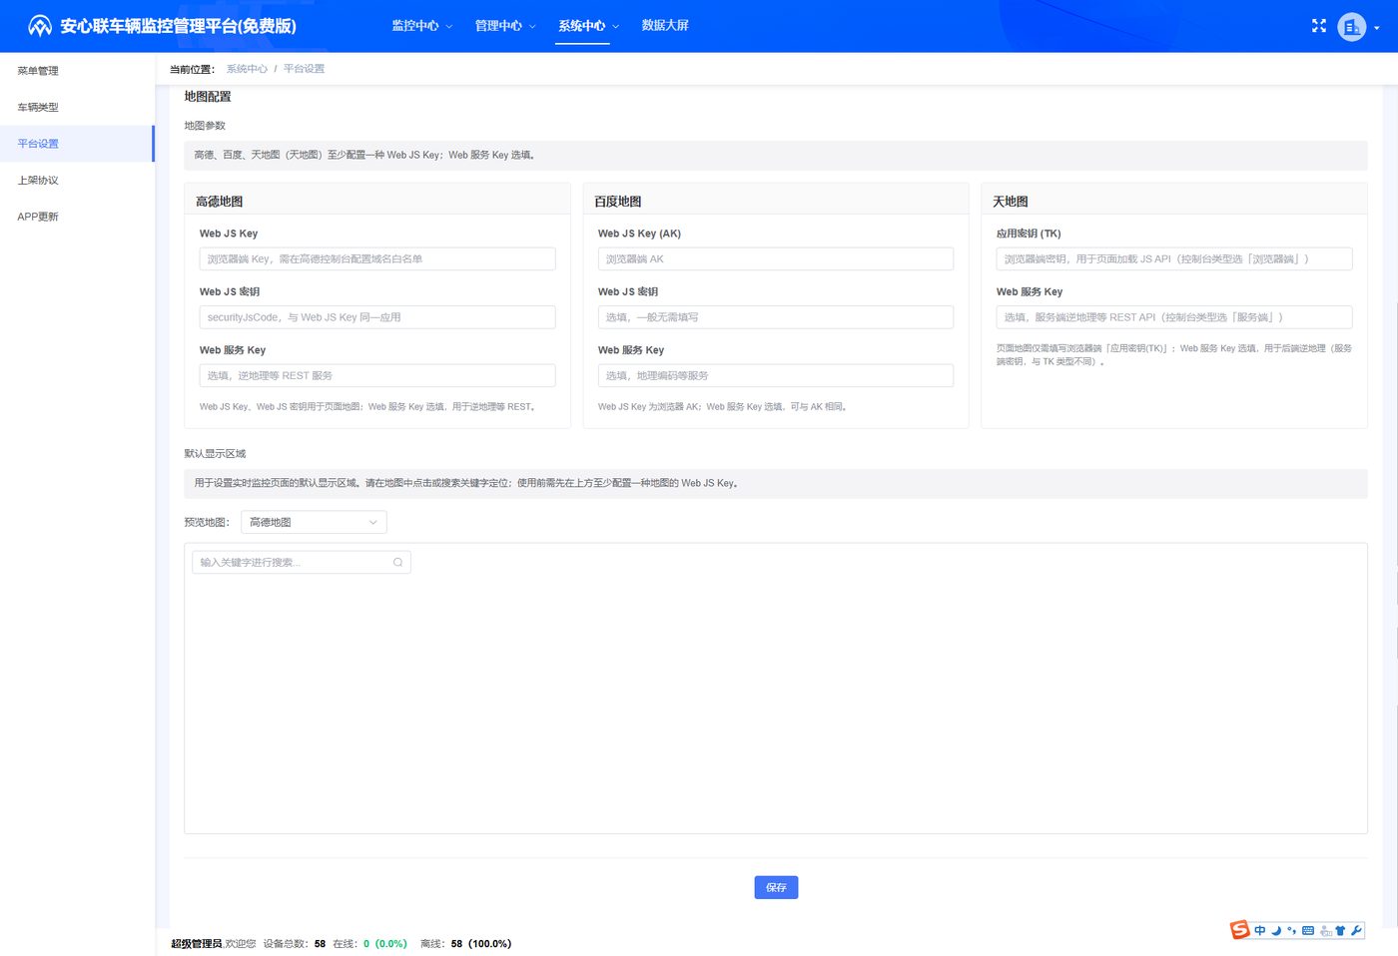The height and width of the screenshot is (956, 1398).
Task: Open the user avatar menu
Action: tap(1351, 27)
